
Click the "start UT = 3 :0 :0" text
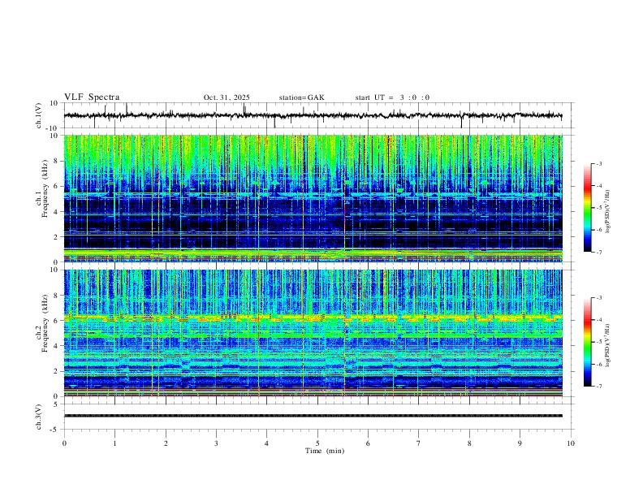point(392,97)
